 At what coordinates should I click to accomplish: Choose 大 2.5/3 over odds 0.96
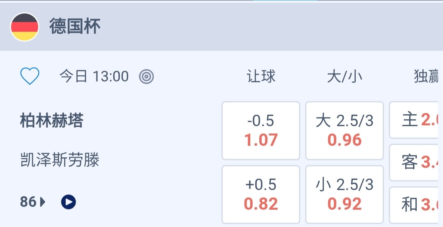click(345, 131)
